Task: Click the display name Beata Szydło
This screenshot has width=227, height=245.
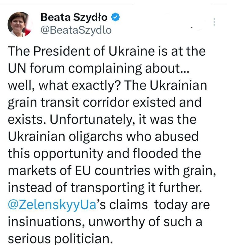Action: (x=74, y=17)
